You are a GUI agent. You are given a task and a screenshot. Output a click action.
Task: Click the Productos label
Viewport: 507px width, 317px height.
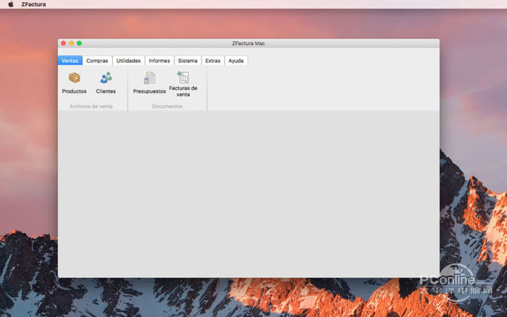(x=74, y=91)
